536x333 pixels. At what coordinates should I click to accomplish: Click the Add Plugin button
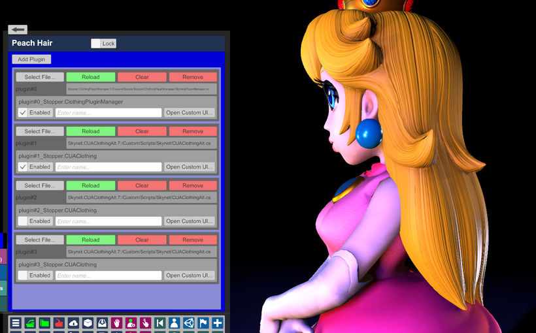click(x=31, y=59)
